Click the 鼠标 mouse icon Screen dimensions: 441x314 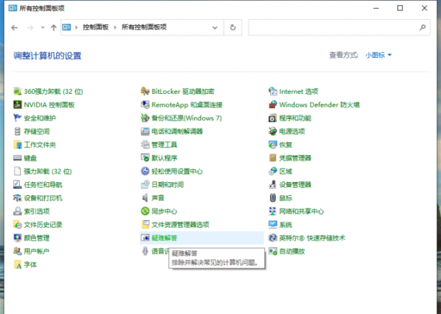[x=273, y=198]
